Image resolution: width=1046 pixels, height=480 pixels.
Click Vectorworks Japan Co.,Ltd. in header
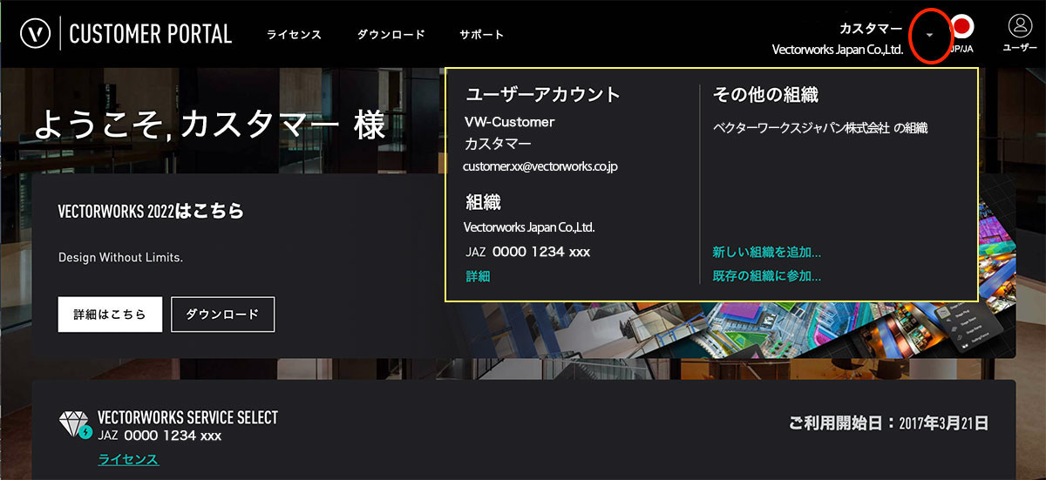coord(838,50)
